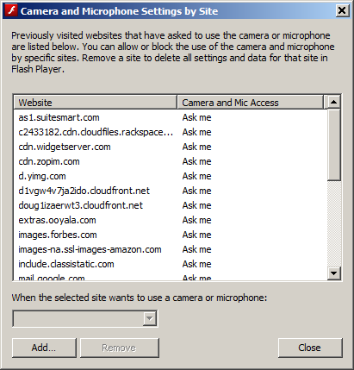This screenshot has width=354, height=370.
Task: Select d1vgw4v7ja2ido.cloudfront.net in the list
Action: point(171,191)
